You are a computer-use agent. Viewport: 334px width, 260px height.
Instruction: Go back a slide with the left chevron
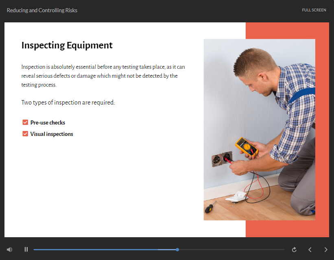pos(310,249)
